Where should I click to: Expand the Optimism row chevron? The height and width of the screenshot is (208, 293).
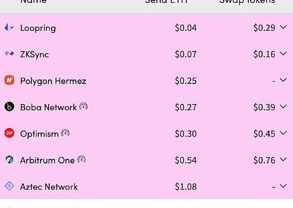point(283,133)
